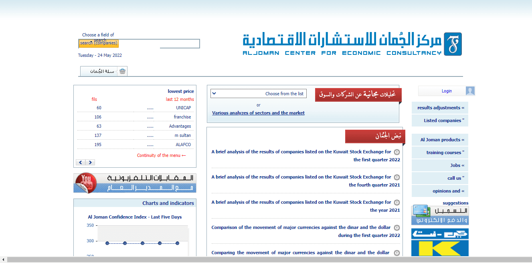Click the icon beside fourth quarter 2021 analysis

point(396,177)
